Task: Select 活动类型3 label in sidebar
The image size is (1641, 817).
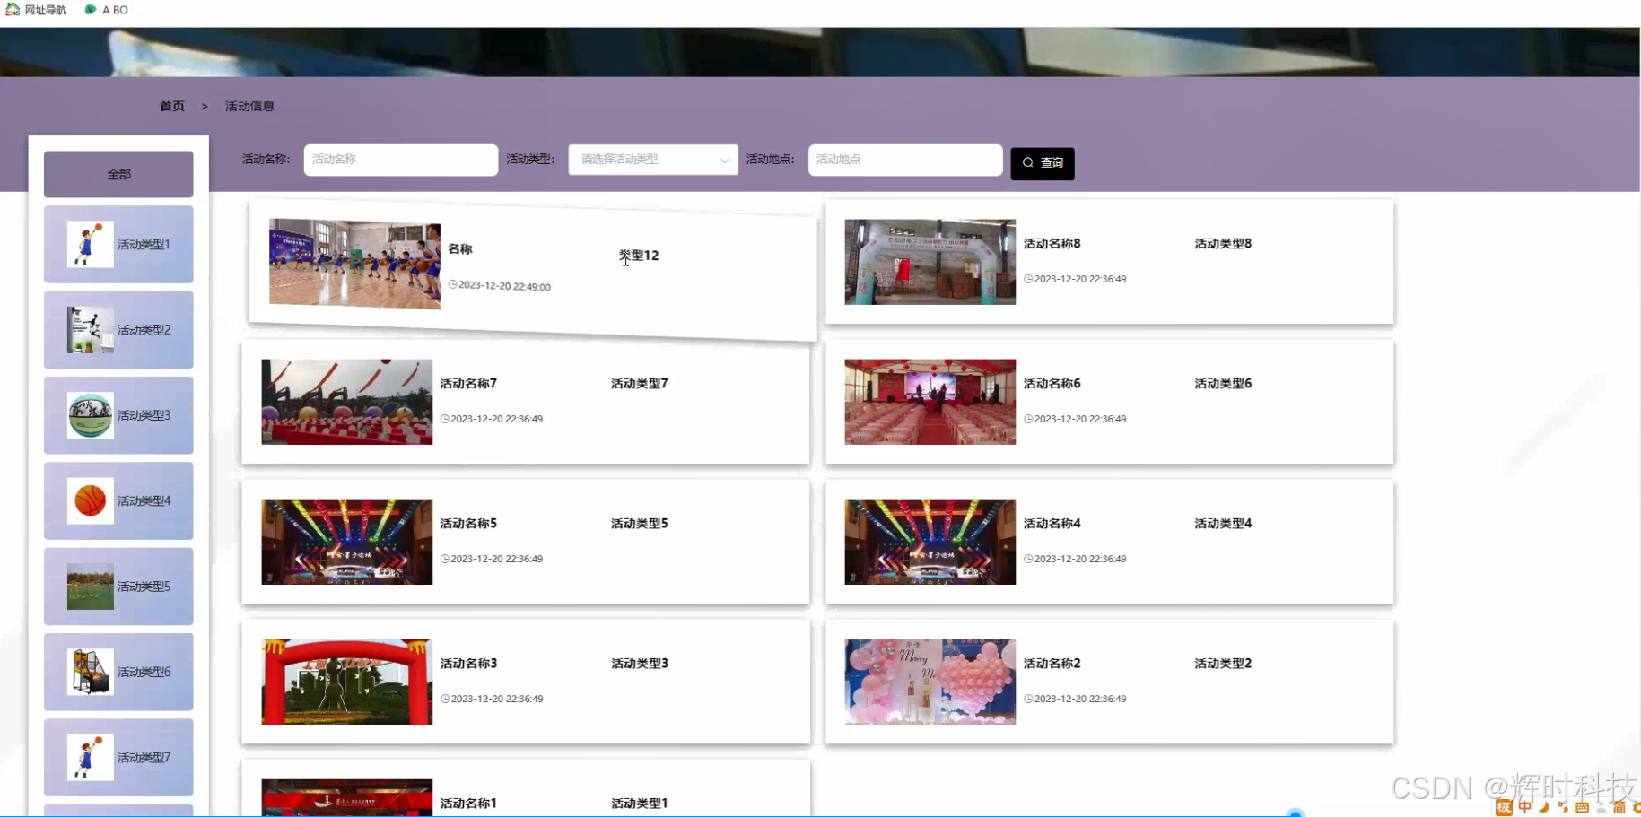Action: coord(144,415)
